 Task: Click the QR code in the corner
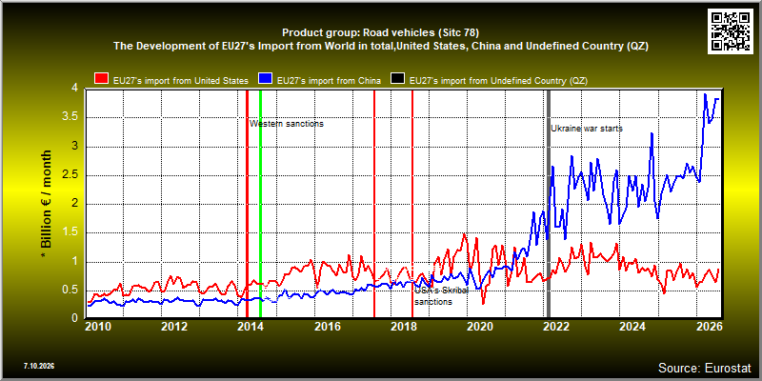coord(731,31)
